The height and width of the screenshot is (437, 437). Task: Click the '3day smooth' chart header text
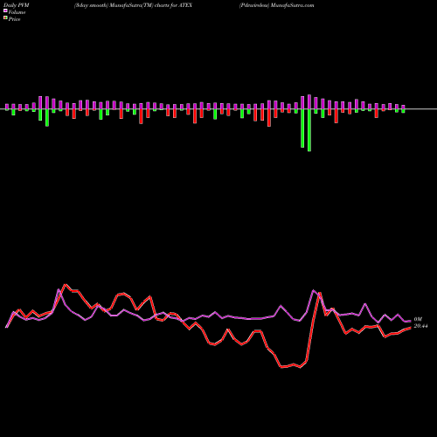point(91,5)
